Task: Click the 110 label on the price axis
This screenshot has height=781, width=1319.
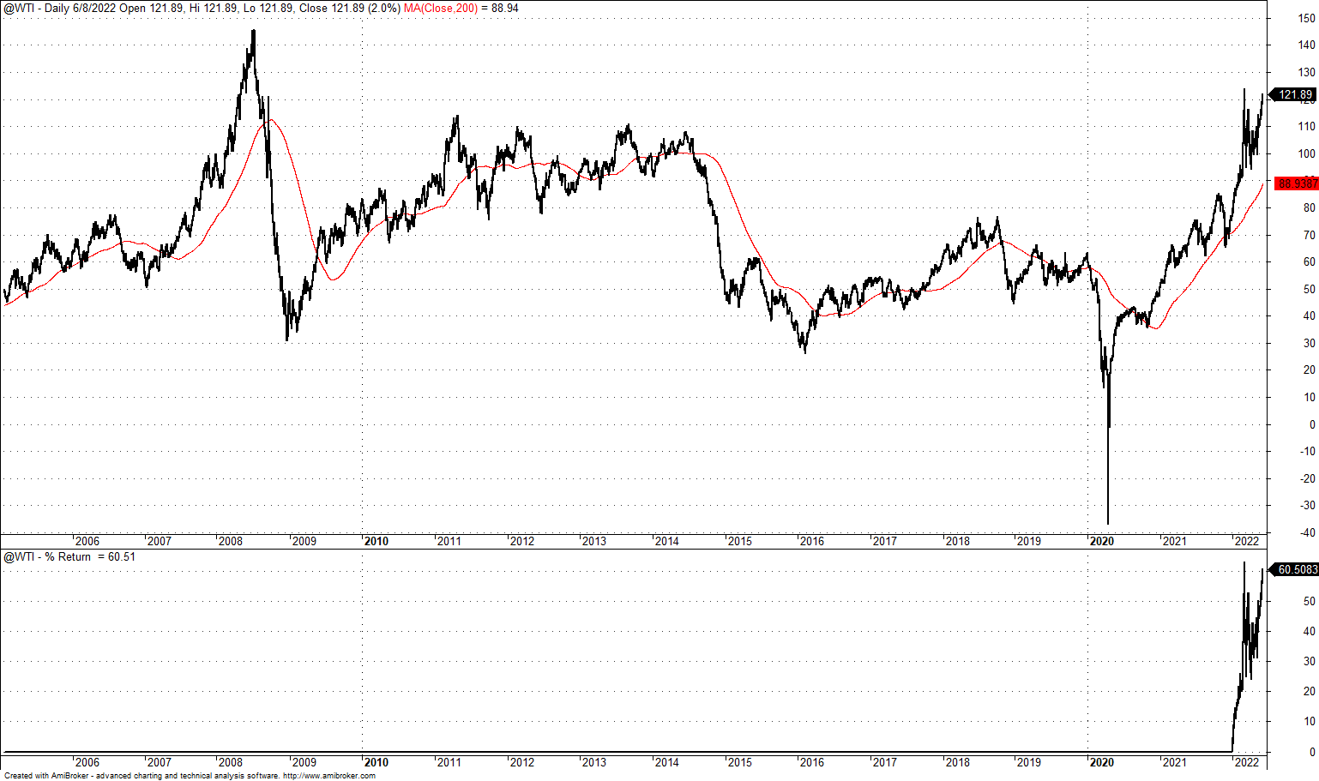Action: click(1307, 127)
